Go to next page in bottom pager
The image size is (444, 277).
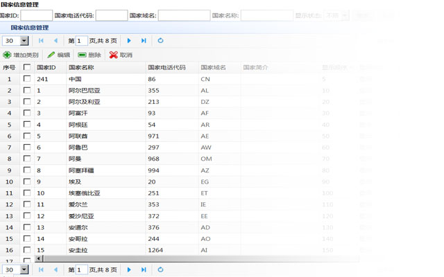[x=129, y=269]
